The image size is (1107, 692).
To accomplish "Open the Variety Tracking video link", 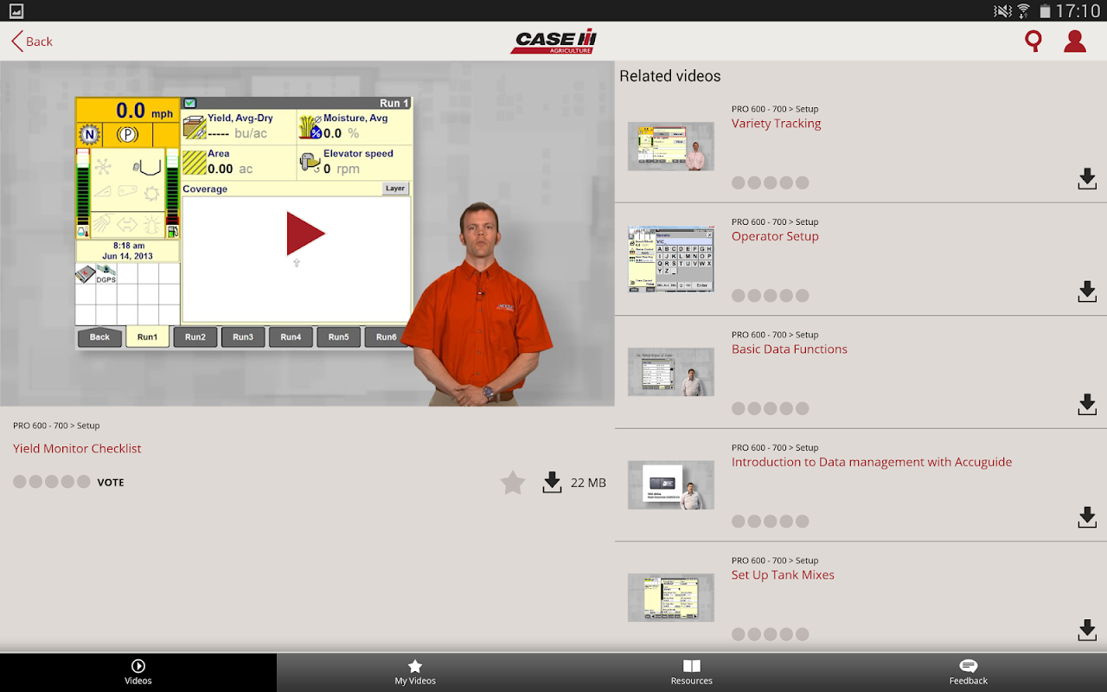I will (x=776, y=124).
